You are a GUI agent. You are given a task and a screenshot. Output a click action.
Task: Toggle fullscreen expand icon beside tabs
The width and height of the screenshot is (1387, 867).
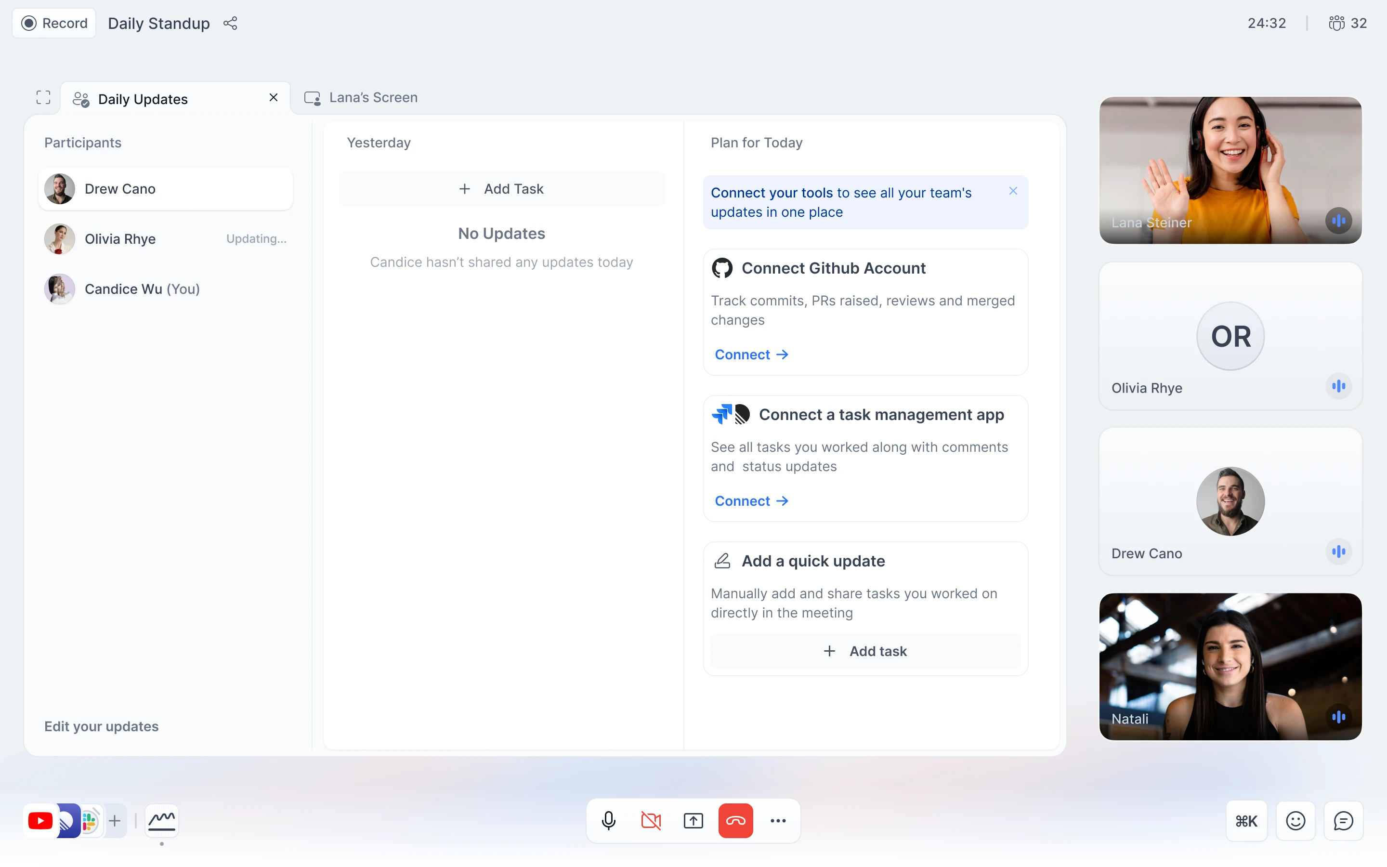coord(43,97)
